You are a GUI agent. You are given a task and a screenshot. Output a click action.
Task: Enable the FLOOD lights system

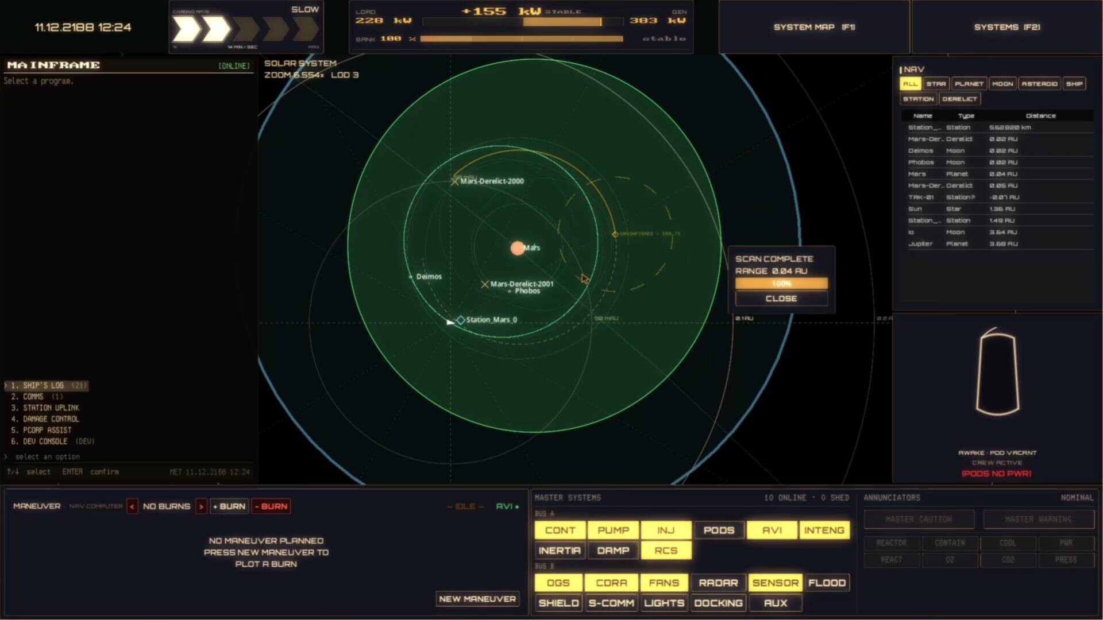827,583
